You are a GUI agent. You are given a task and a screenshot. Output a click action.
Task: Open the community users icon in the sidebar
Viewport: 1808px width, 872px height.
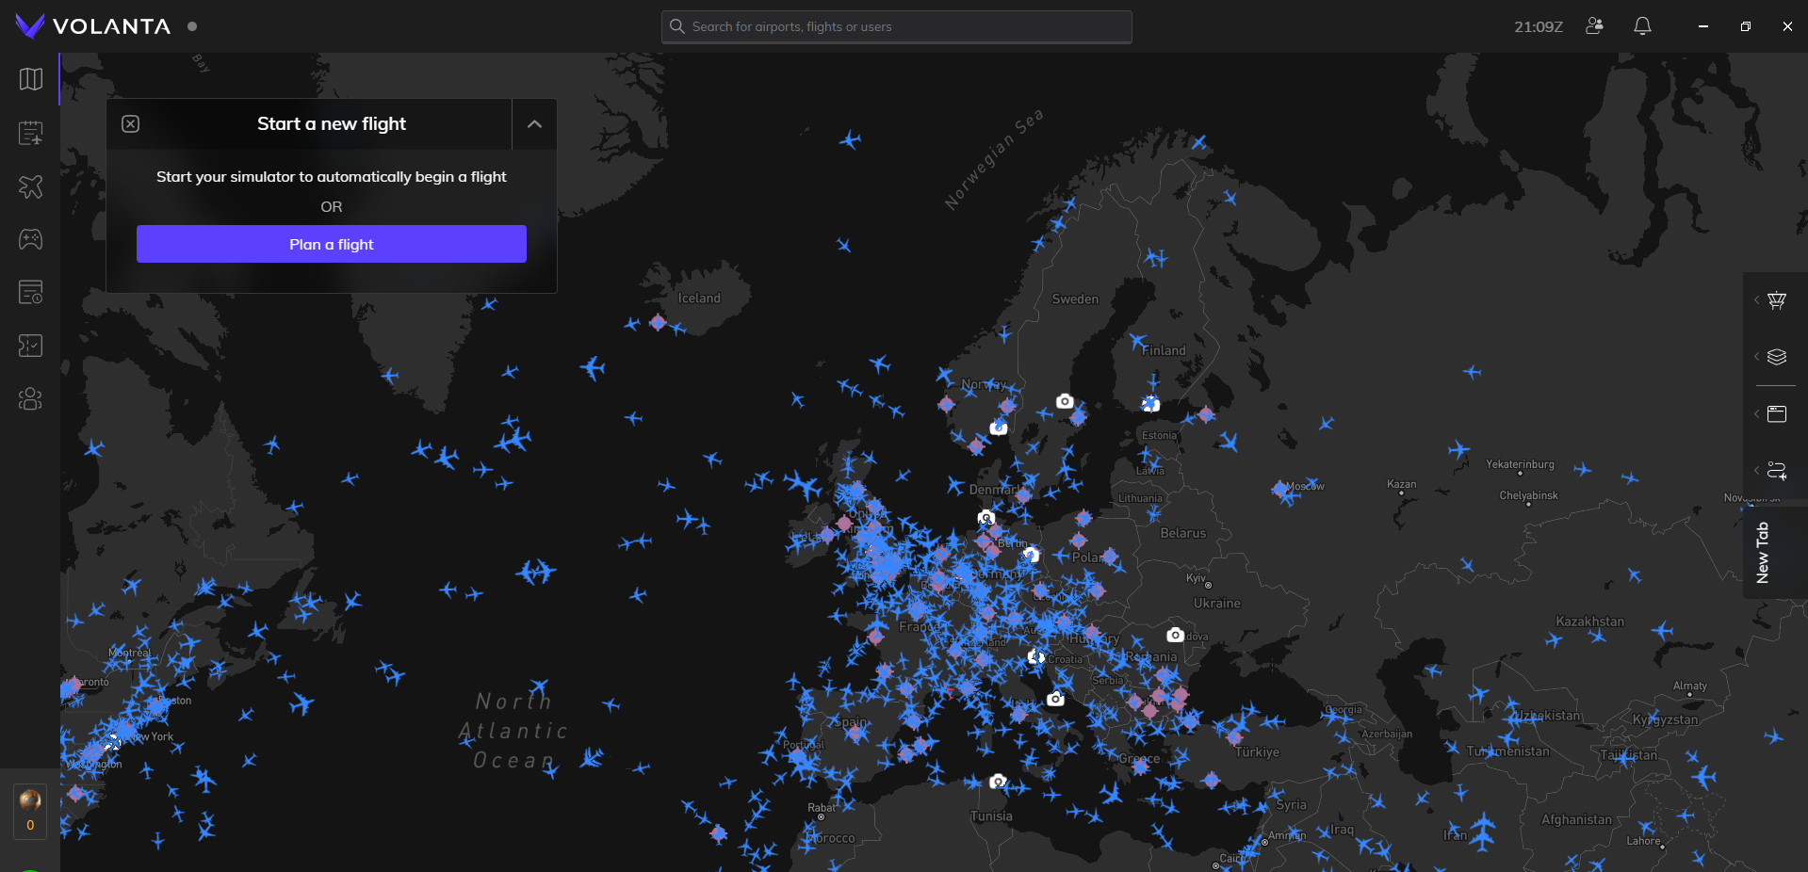click(31, 399)
